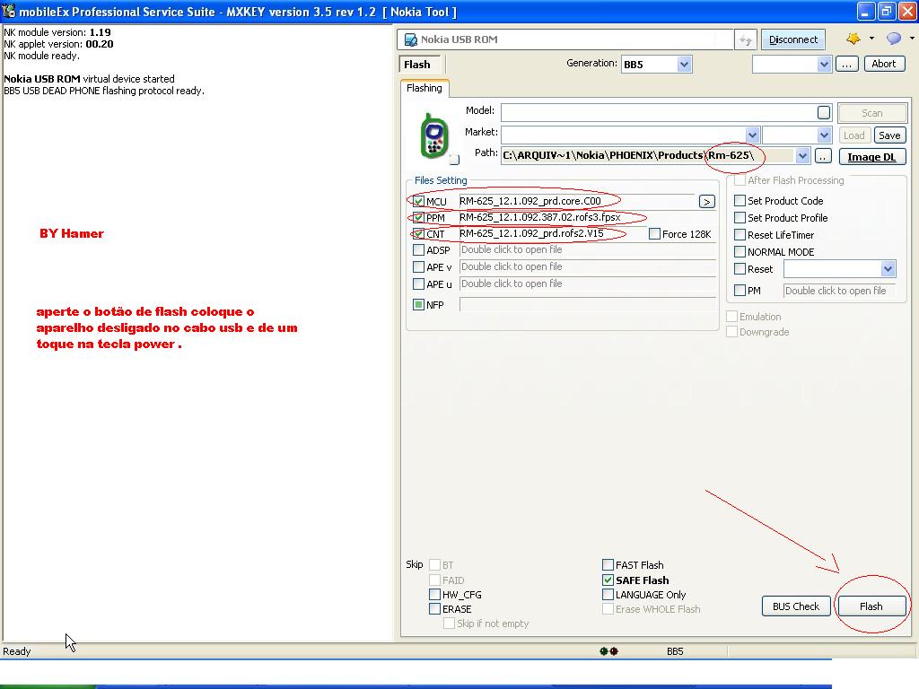Click the BUS Check button
Viewport: 919px width, 689px height.
pos(796,606)
